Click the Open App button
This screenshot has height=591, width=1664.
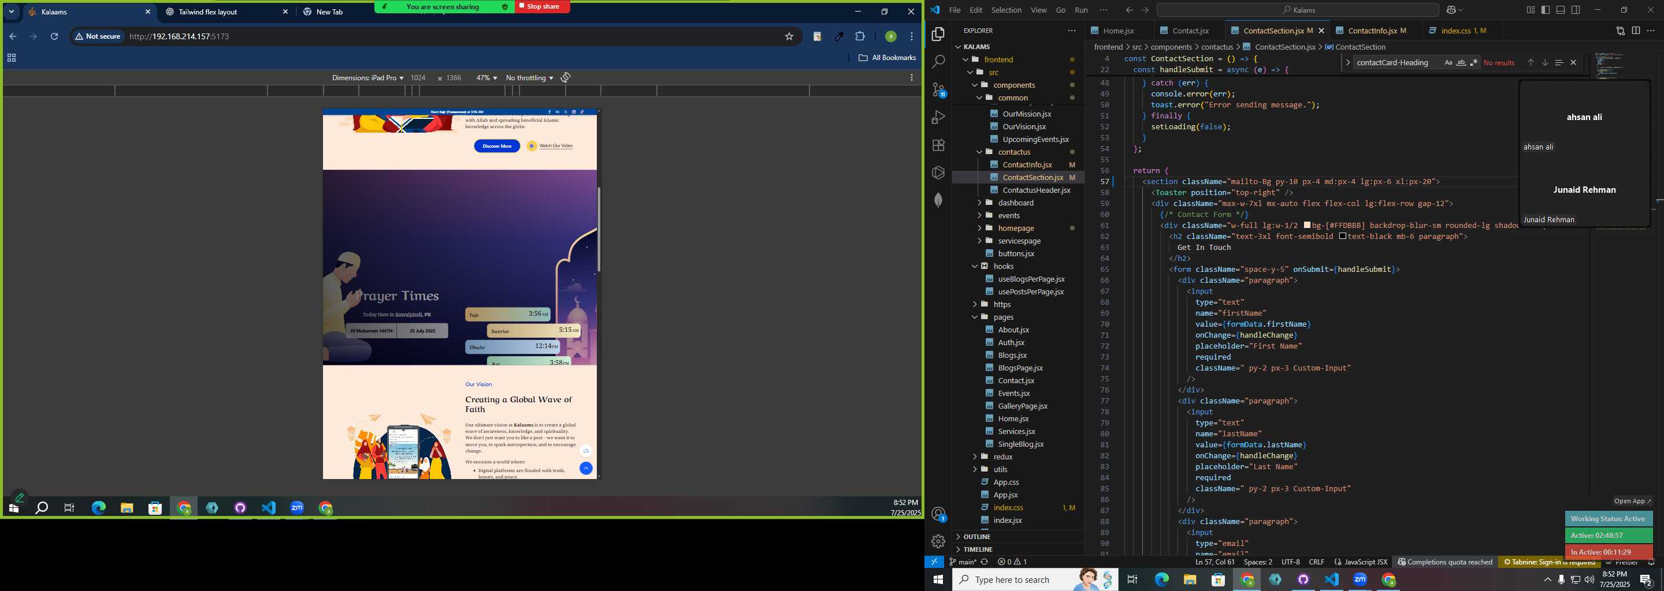[1632, 502]
